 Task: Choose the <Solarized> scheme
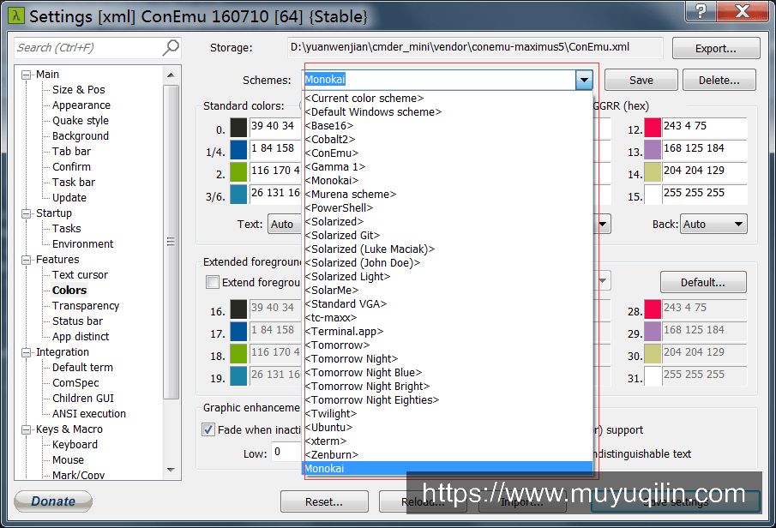334,221
